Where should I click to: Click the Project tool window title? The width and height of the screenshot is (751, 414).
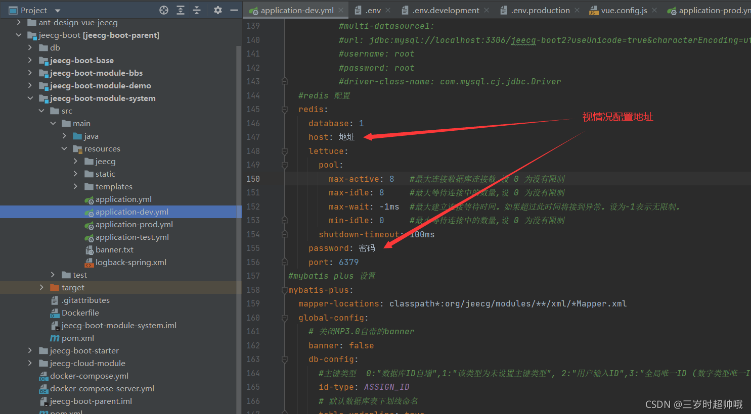(34, 10)
